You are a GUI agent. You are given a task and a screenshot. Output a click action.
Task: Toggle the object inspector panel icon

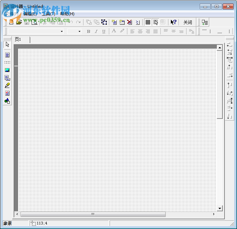[x=205, y=22]
